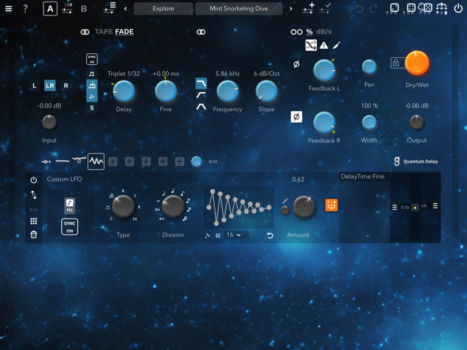Screen dimensions: 467x350
Task: Toggle the cross-feedback shuffle icon
Action: click(311, 45)
